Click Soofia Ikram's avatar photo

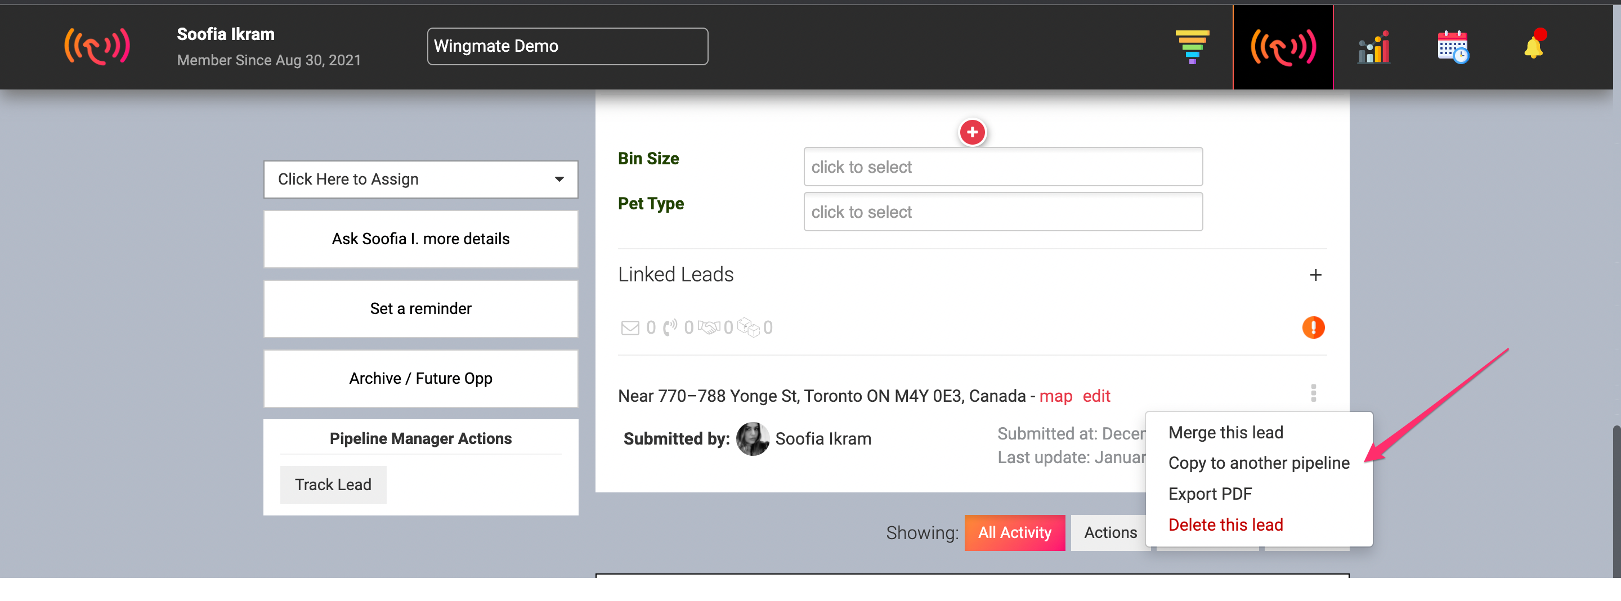tap(753, 438)
